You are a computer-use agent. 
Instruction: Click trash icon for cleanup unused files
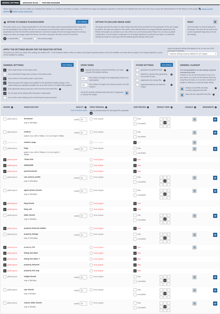click(182, 89)
